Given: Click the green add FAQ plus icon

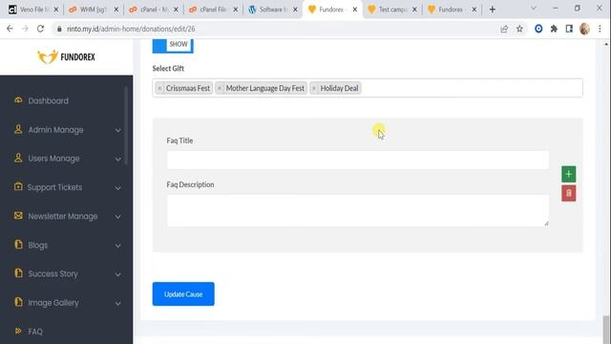Looking at the screenshot, I should point(569,174).
